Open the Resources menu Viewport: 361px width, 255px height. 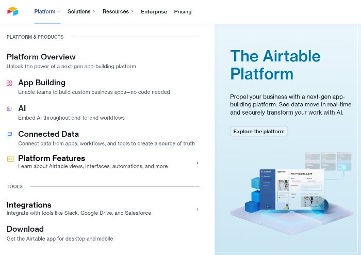coord(116,11)
